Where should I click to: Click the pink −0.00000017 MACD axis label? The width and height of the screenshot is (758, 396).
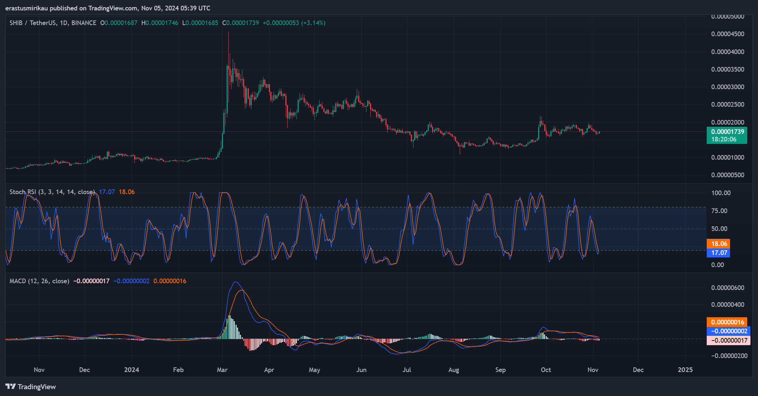[x=728, y=341]
